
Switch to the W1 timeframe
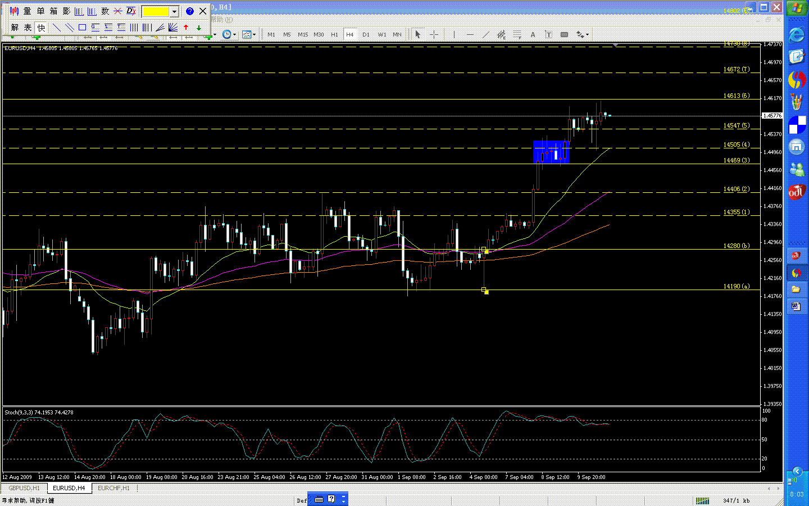(382, 34)
